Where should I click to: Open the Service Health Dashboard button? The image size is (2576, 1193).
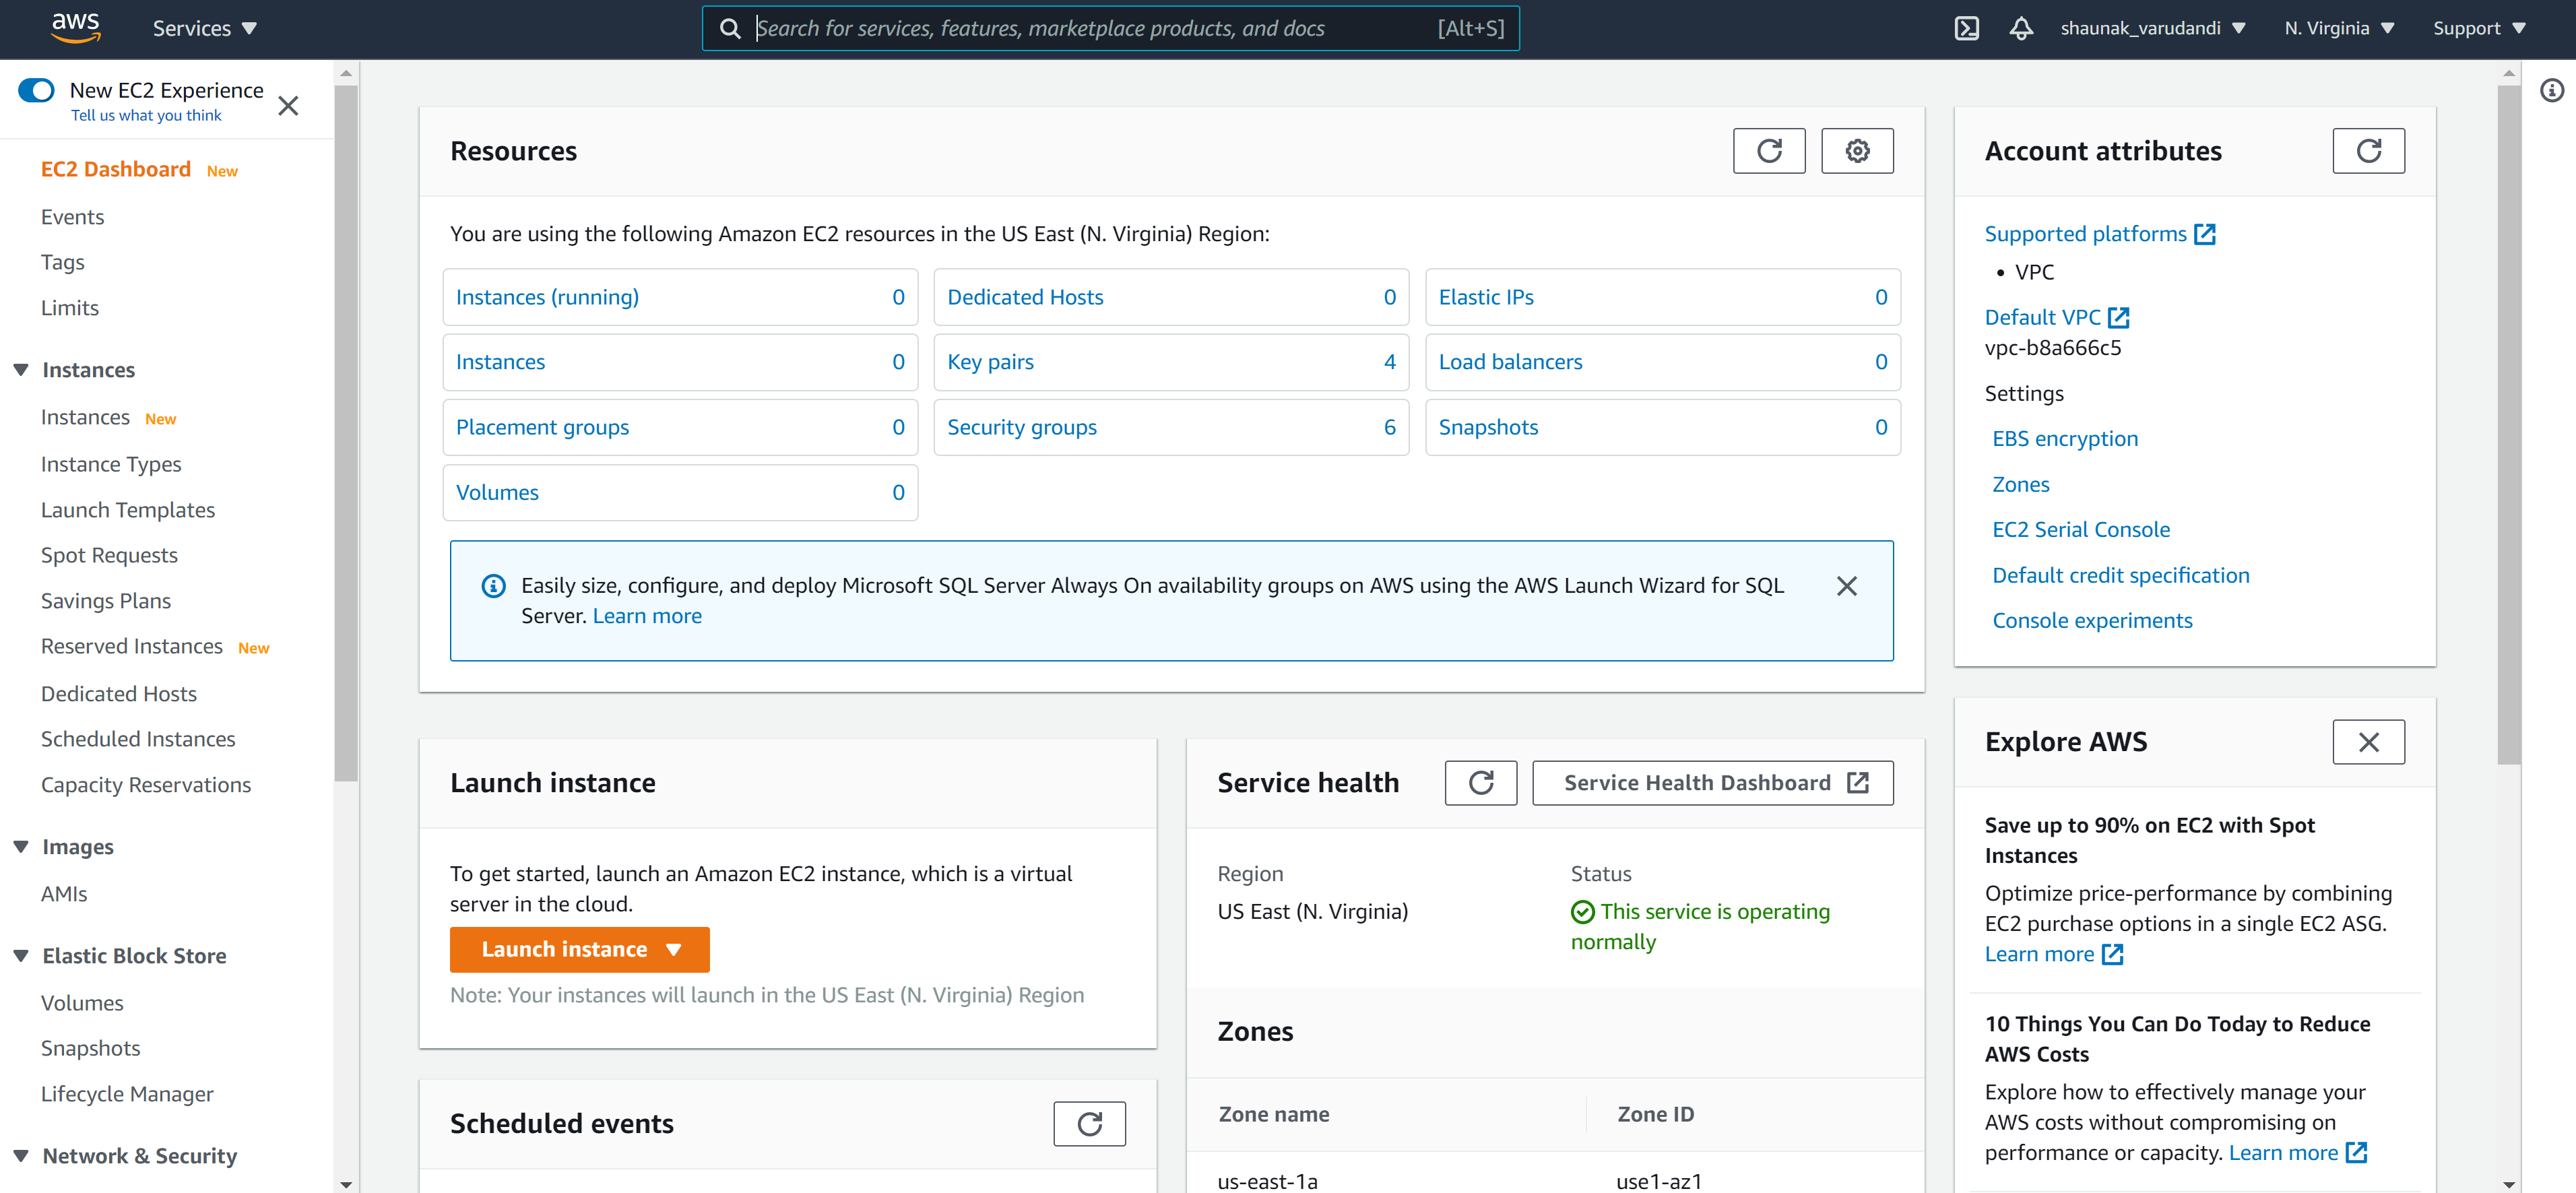pos(1712,783)
